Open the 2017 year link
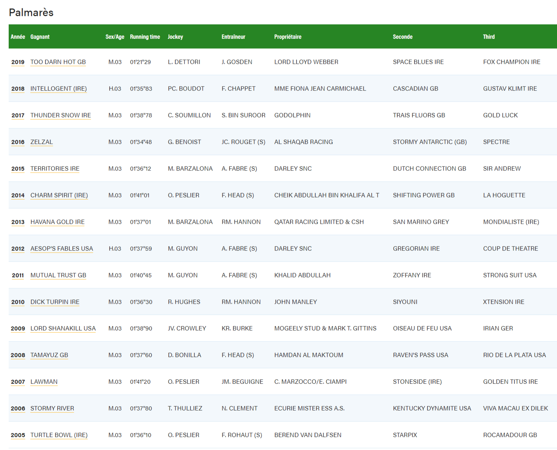Screen dimensions: 557x450 pyautogui.click(x=18, y=115)
